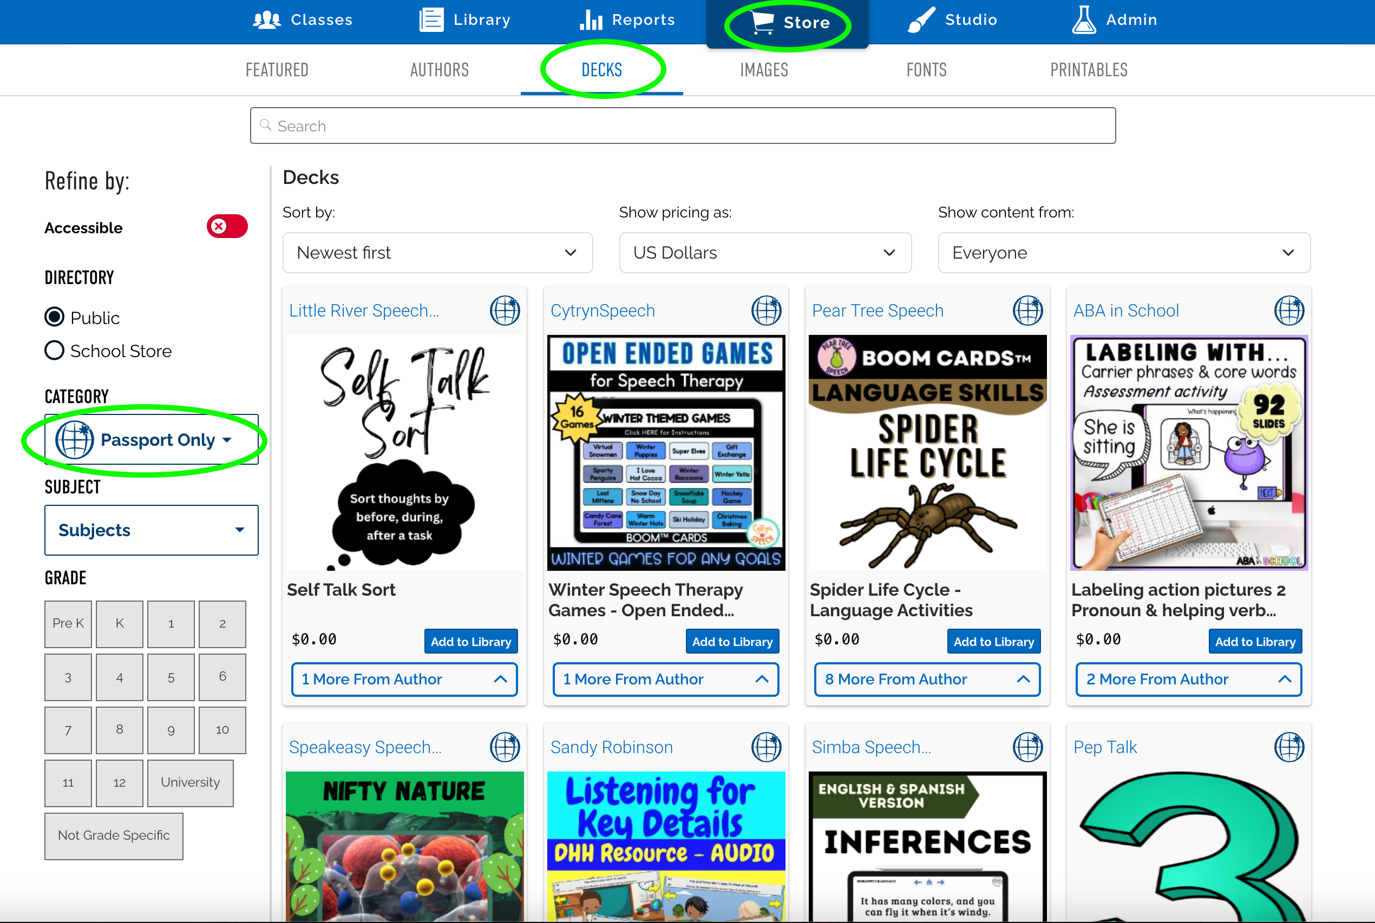
Task: Click the Store shopping cart icon
Action: (763, 23)
